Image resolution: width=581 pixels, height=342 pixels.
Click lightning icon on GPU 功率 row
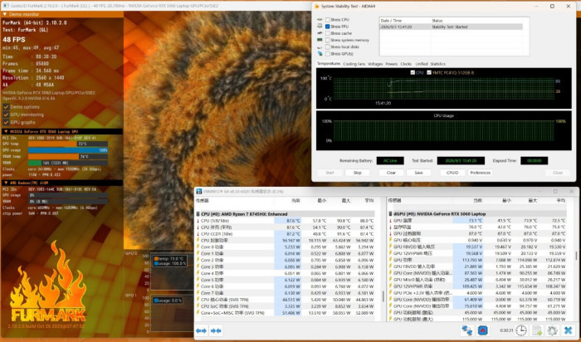pos(391,260)
